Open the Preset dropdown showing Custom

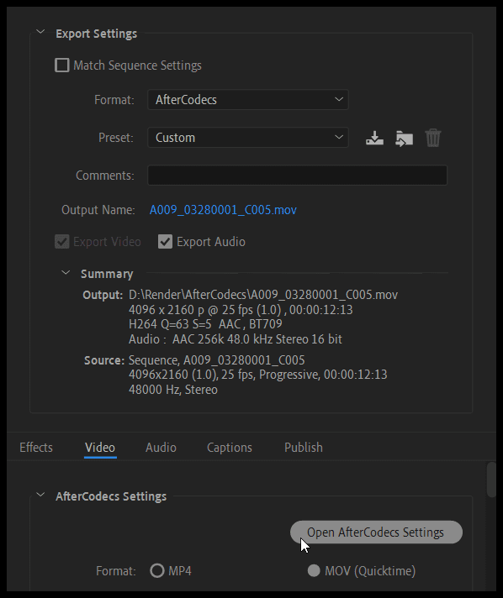coord(248,137)
